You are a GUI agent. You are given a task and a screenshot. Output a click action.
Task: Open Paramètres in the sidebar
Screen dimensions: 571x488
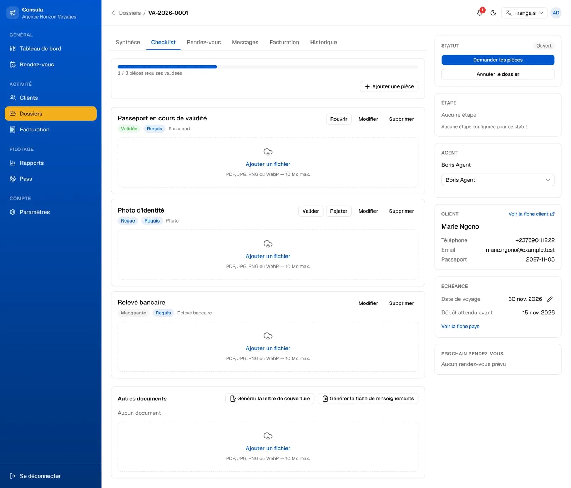point(51,212)
